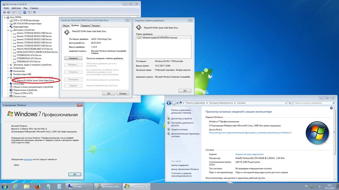Click blue back button in System window

(x=169, y=103)
